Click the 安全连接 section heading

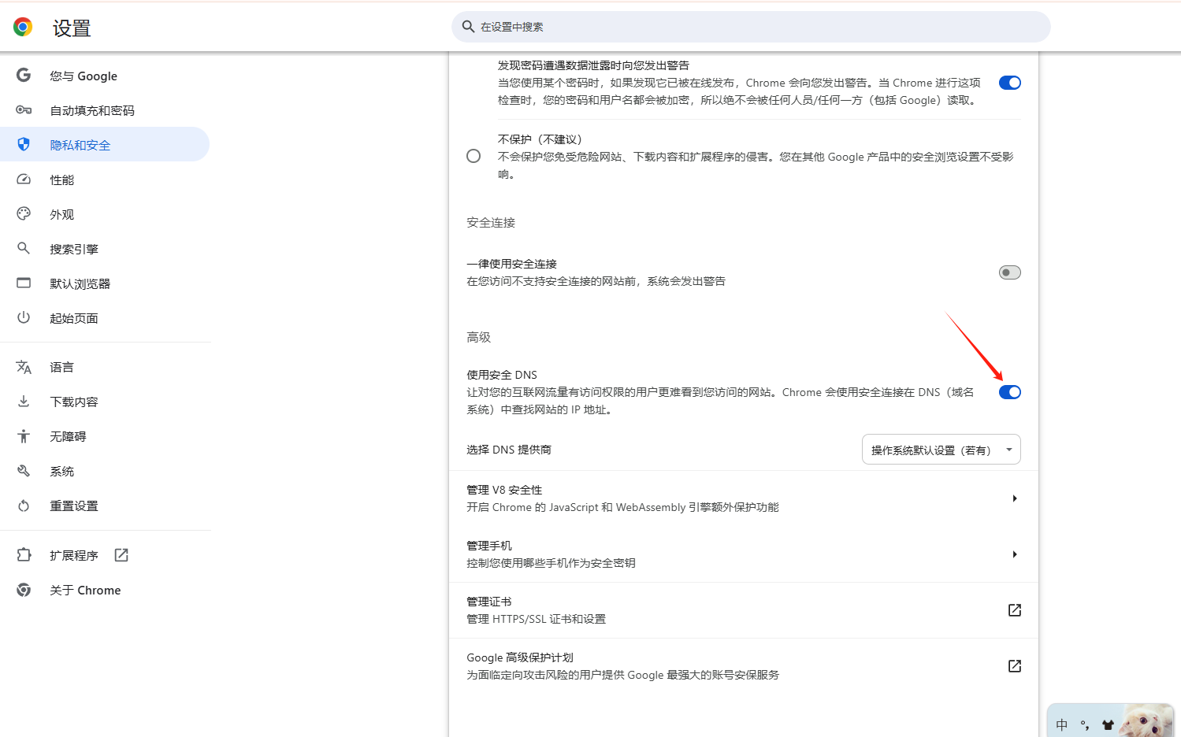click(x=491, y=223)
